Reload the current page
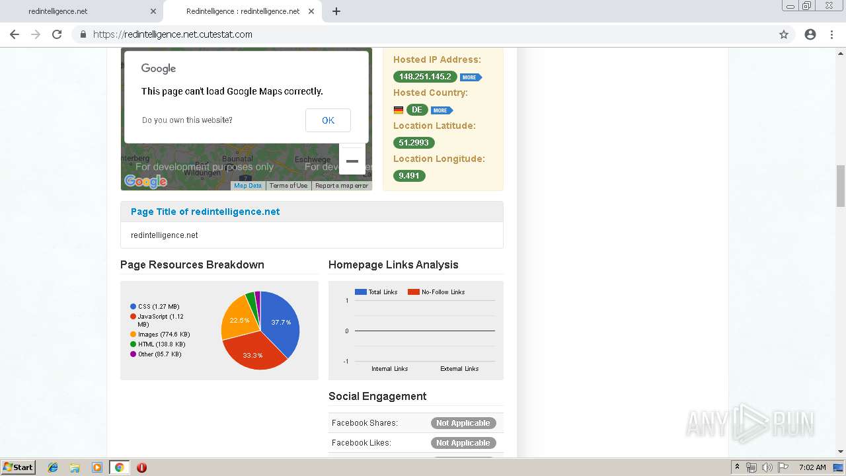Image resolution: width=846 pixels, height=476 pixels. [x=57, y=34]
